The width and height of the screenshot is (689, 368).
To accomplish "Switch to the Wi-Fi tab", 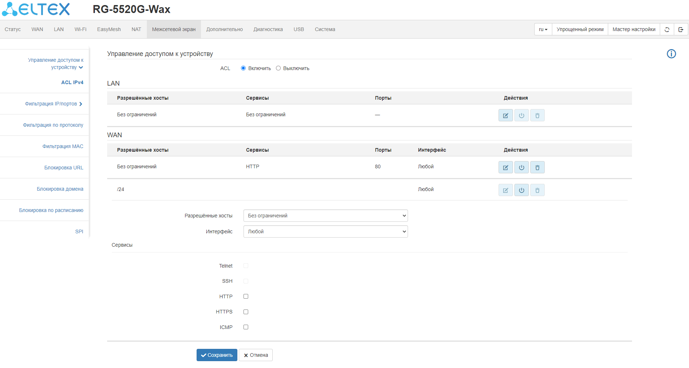I will pos(80,30).
